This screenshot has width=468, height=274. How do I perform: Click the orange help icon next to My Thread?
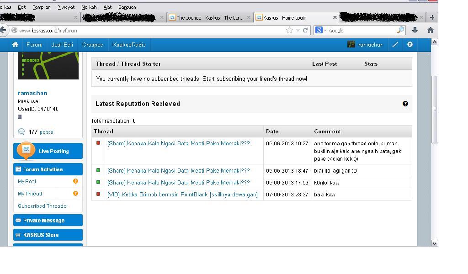click(x=75, y=194)
